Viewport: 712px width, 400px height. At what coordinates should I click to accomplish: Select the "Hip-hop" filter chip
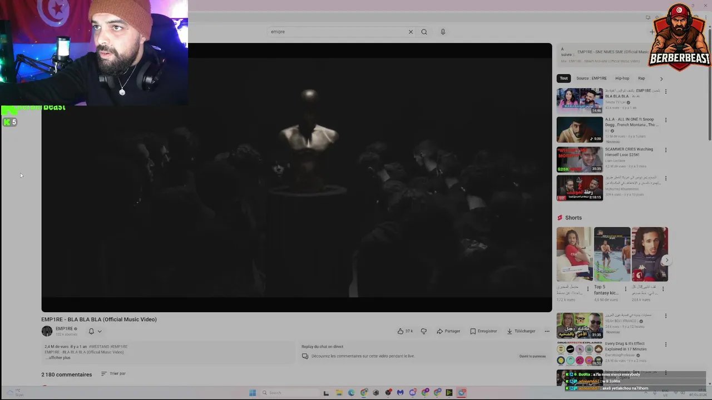click(x=622, y=78)
